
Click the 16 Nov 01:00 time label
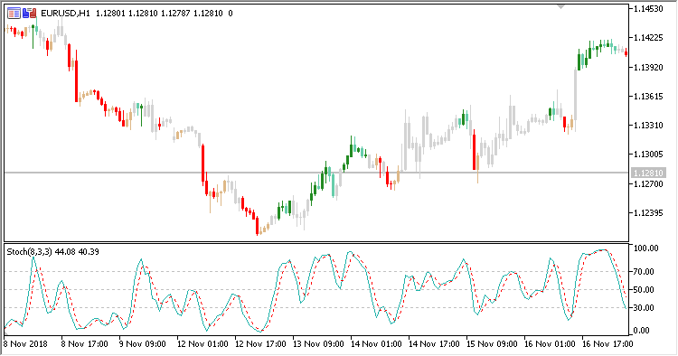pos(550,344)
